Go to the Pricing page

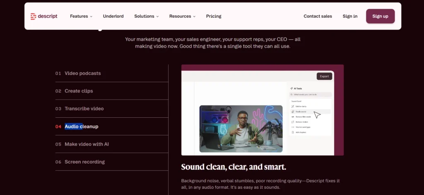tap(214, 16)
